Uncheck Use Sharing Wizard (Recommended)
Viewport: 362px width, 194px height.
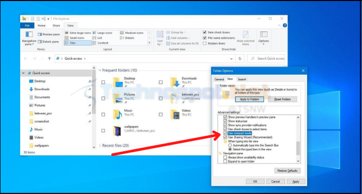point(225,137)
